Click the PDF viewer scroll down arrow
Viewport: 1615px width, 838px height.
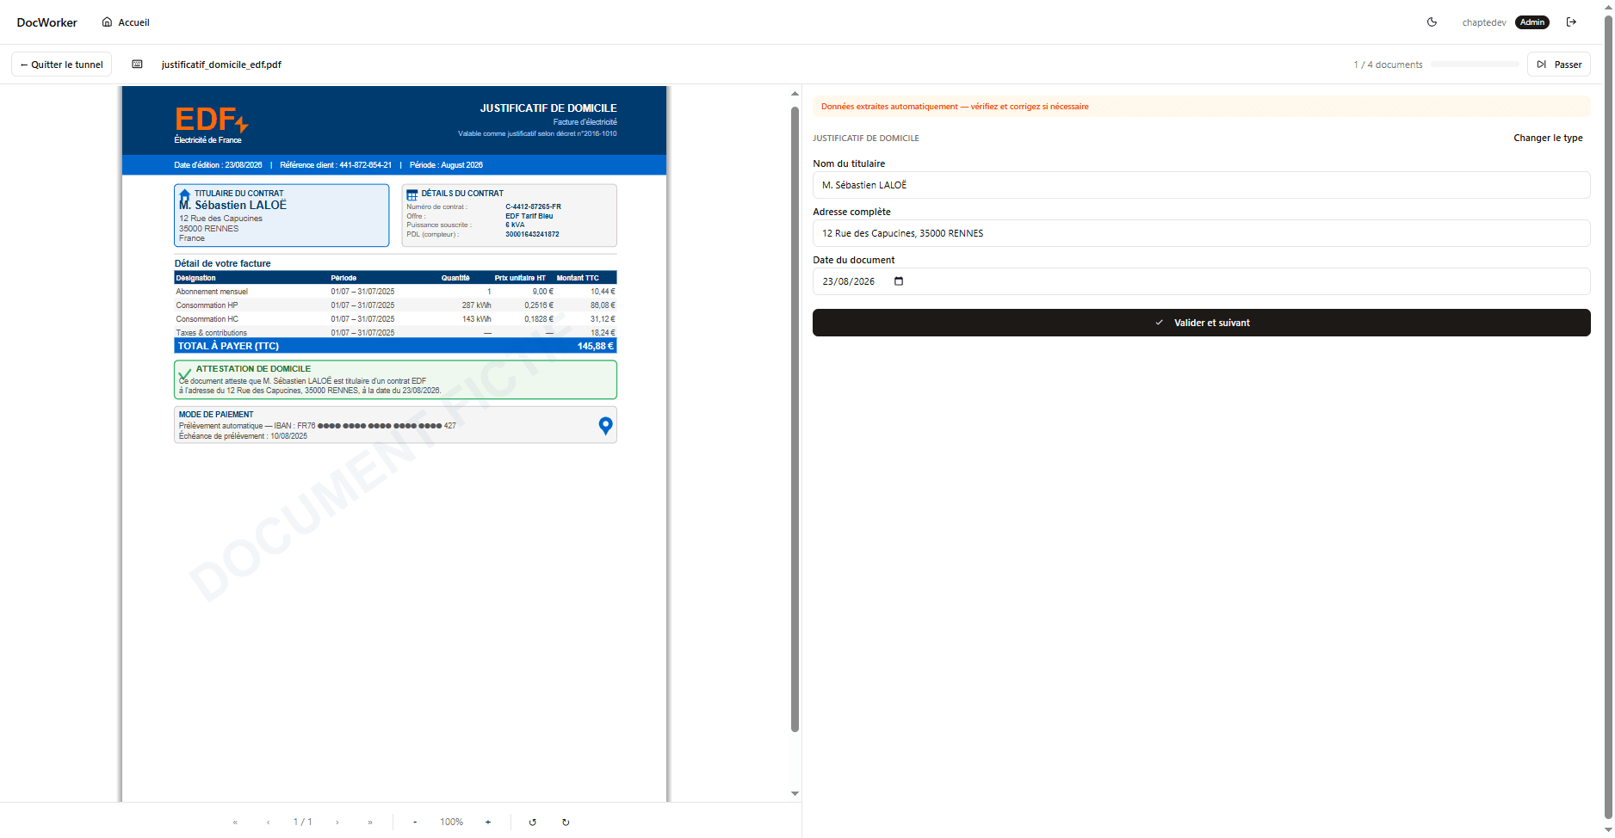[795, 793]
